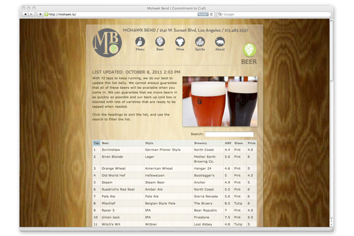Screen dimensions: 354x236
Task: Open the Menu page candle icon
Action: point(140,42)
